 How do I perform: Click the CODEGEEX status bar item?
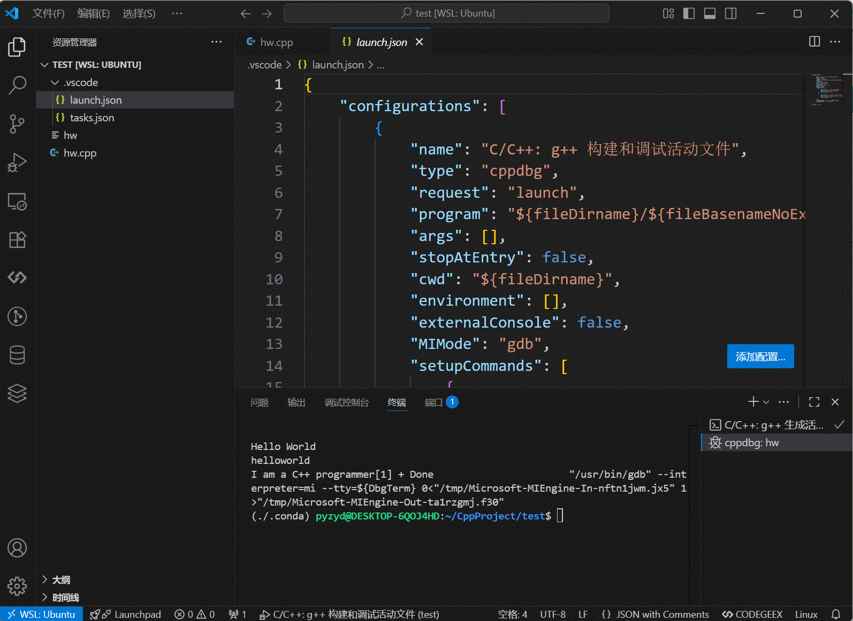tap(752, 615)
